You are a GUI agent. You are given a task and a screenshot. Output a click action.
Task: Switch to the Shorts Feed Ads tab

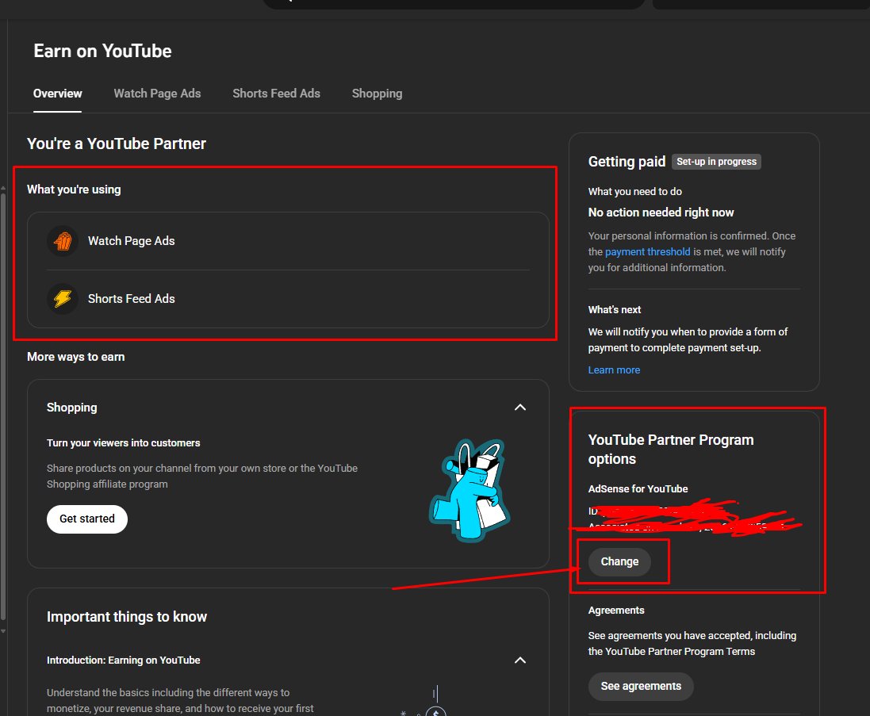276,94
